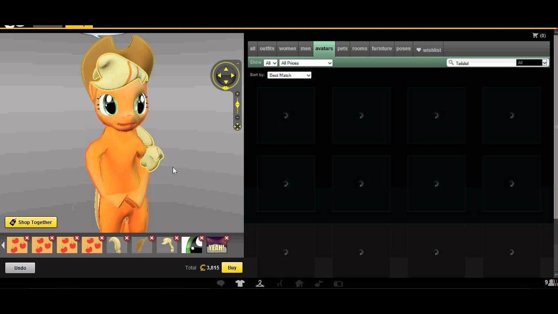
Task: Click the zoom slider diamond handle
Action: point(238,105)
